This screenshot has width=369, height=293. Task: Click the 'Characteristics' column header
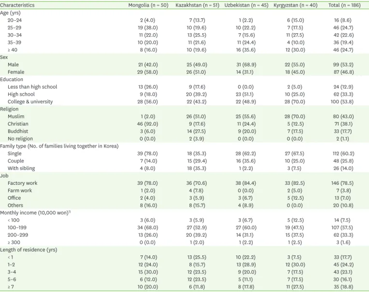pos(17,5)
